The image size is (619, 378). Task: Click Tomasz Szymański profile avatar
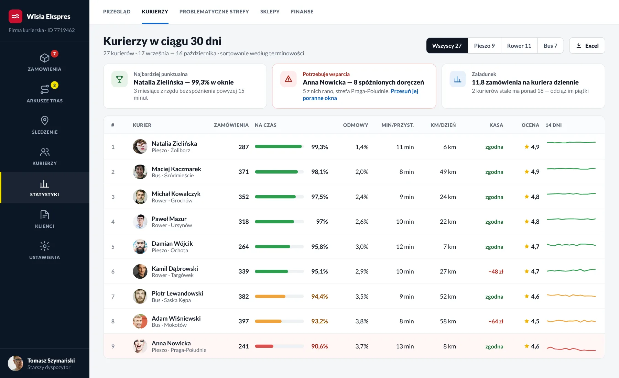[x=15, y=363]
